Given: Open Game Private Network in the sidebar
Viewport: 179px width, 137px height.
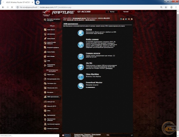Looking at the screenshot, I should (x=52, y=43).
